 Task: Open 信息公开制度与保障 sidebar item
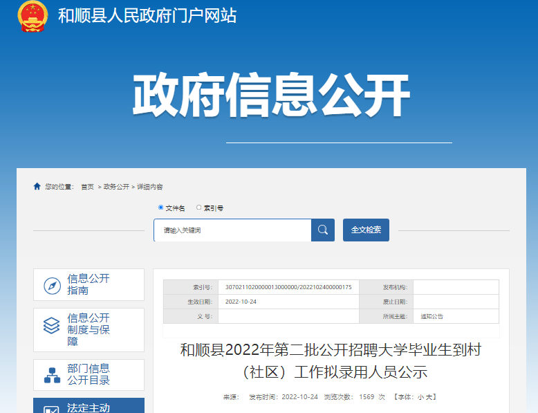pos(89,330)
